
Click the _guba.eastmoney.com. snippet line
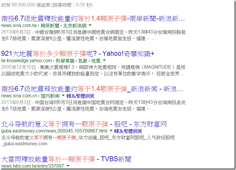click(25, 144)
